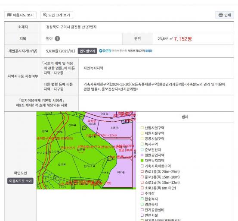Screen dimensions: 238x221
Task: Open the question mark help beside 임야
Action: click(57, 38)
